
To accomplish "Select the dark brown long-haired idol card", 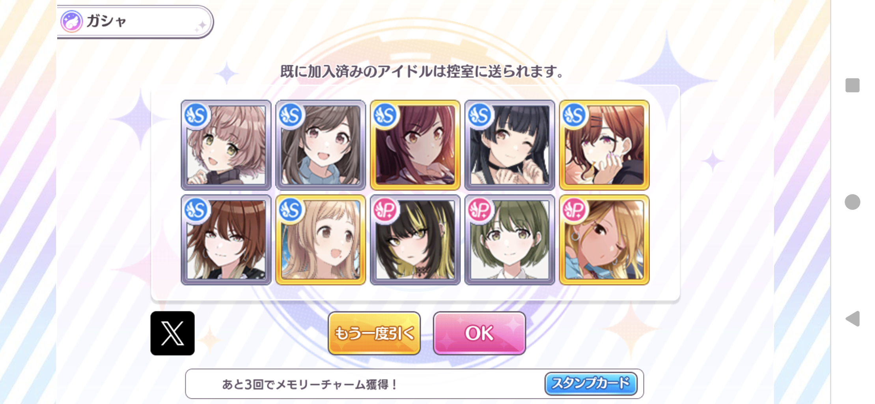I will (x=321, y=145).
